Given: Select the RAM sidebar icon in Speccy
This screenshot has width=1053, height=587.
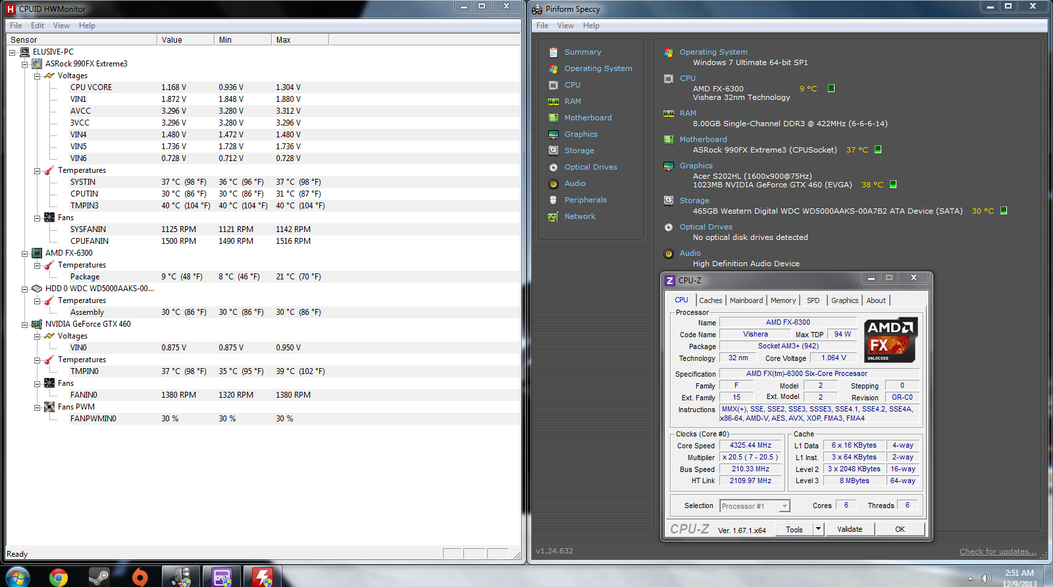Looking at the screenshot, I should tap(553, 101).
